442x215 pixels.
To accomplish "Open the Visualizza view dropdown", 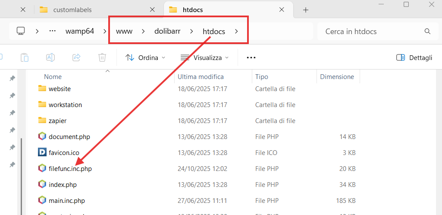I will (204, 57).
